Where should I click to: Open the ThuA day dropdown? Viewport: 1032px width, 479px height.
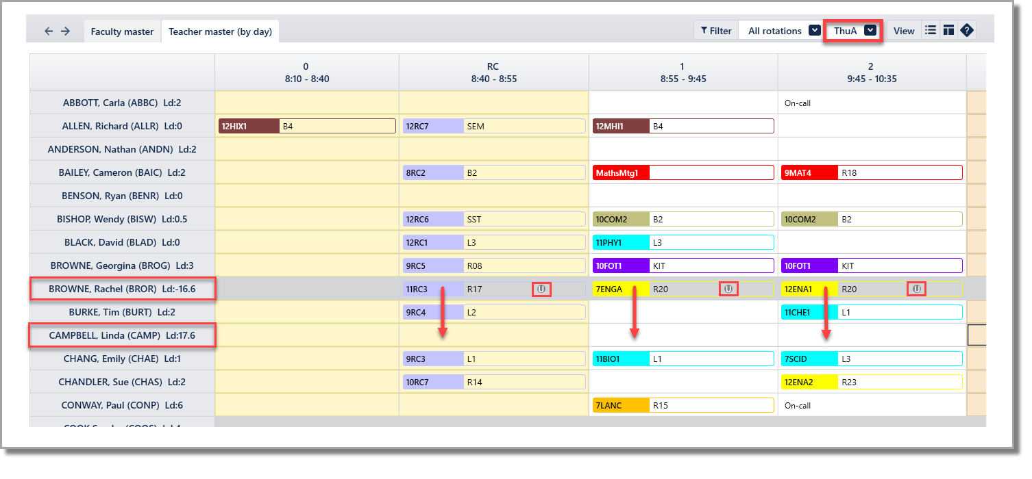853,31
